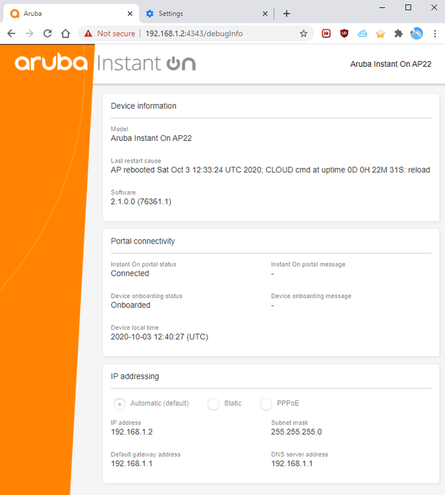445x495 pixels.
Task: Click the Onboarded status value
Action: [x=131, y=305]
